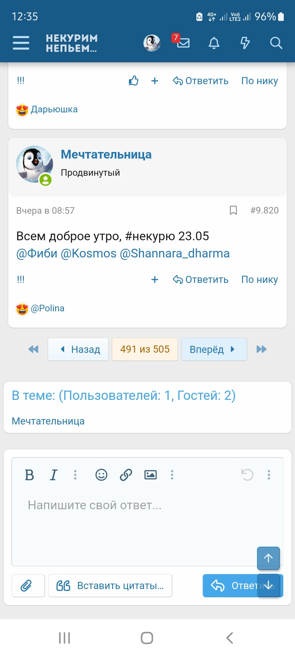Go to previous page with Назад
Screen dimensions: 295x656
[78, 349]
